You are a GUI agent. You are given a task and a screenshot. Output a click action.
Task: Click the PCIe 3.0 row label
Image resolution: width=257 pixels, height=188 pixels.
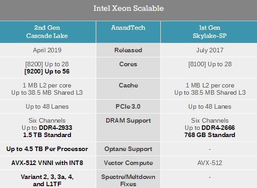(128, 106)
